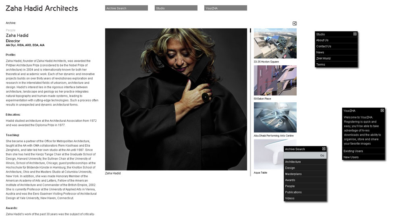This screenshot has height=216, width=403.
Task: Open the 59 Eaton Place thumbnail
Action: point(275,80)
